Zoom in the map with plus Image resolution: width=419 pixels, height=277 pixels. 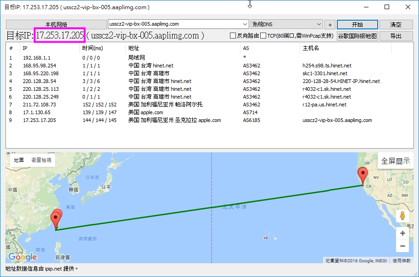click(x=402, y=233)
